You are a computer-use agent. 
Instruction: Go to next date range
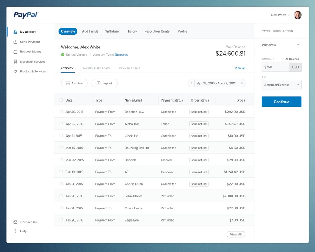[242, 83]
